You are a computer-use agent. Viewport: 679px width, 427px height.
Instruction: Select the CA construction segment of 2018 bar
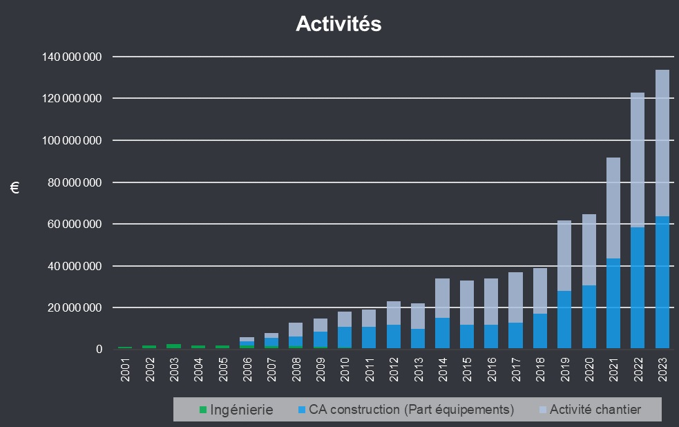pyautogui.click(x=540, y=331)
